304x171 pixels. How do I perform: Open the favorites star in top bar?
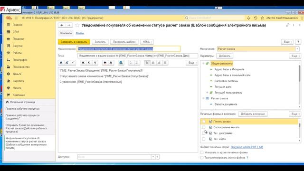(262, 18)
